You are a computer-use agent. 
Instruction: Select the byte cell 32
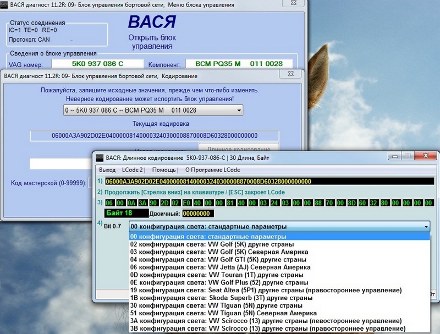374,203
